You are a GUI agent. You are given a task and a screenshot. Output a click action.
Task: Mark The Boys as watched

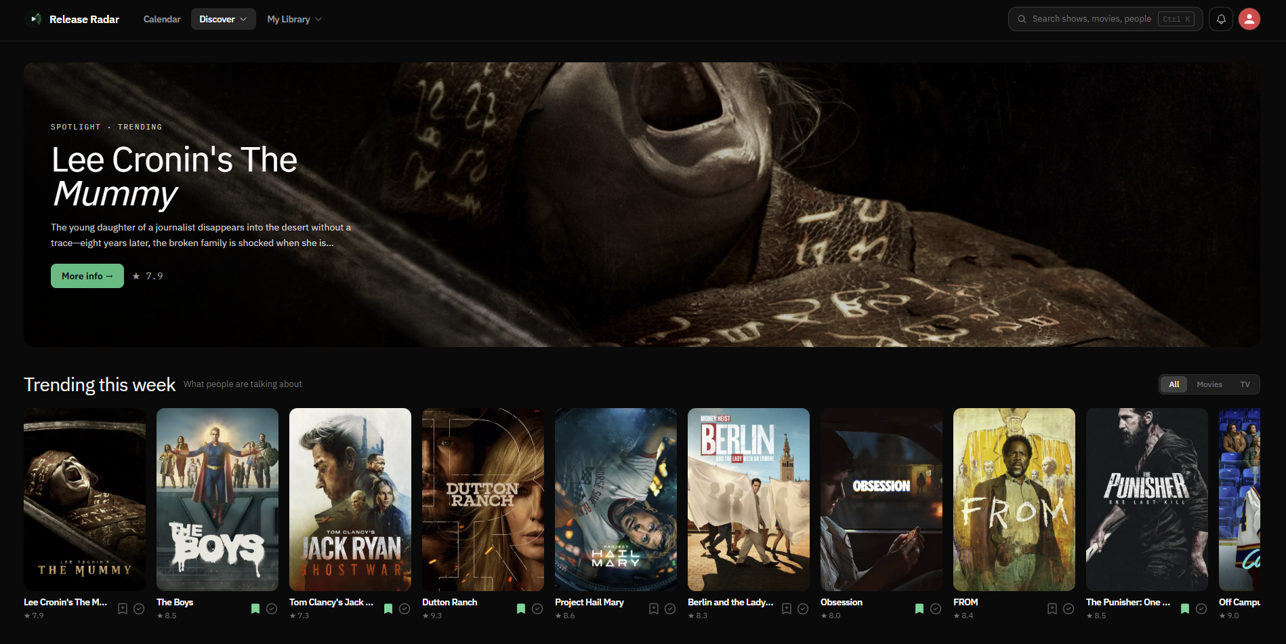point(272,609)
